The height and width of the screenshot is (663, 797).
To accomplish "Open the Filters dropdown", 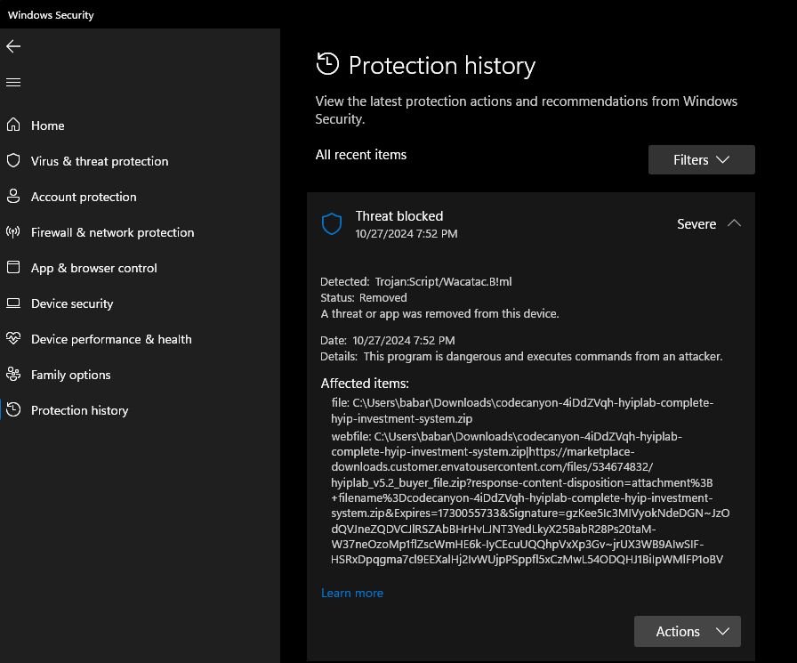I will (x=701, y=160).
